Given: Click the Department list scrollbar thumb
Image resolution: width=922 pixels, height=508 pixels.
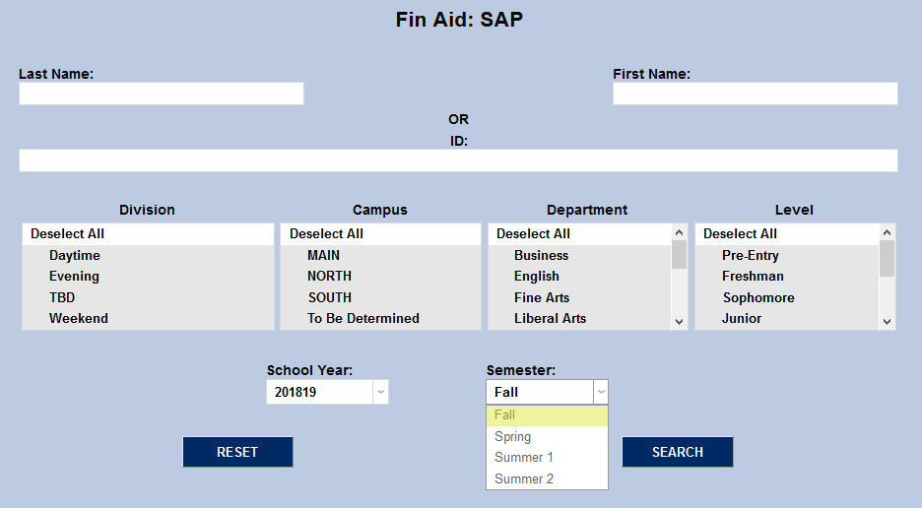Looking at the screenshot, I should coord(679,255).
